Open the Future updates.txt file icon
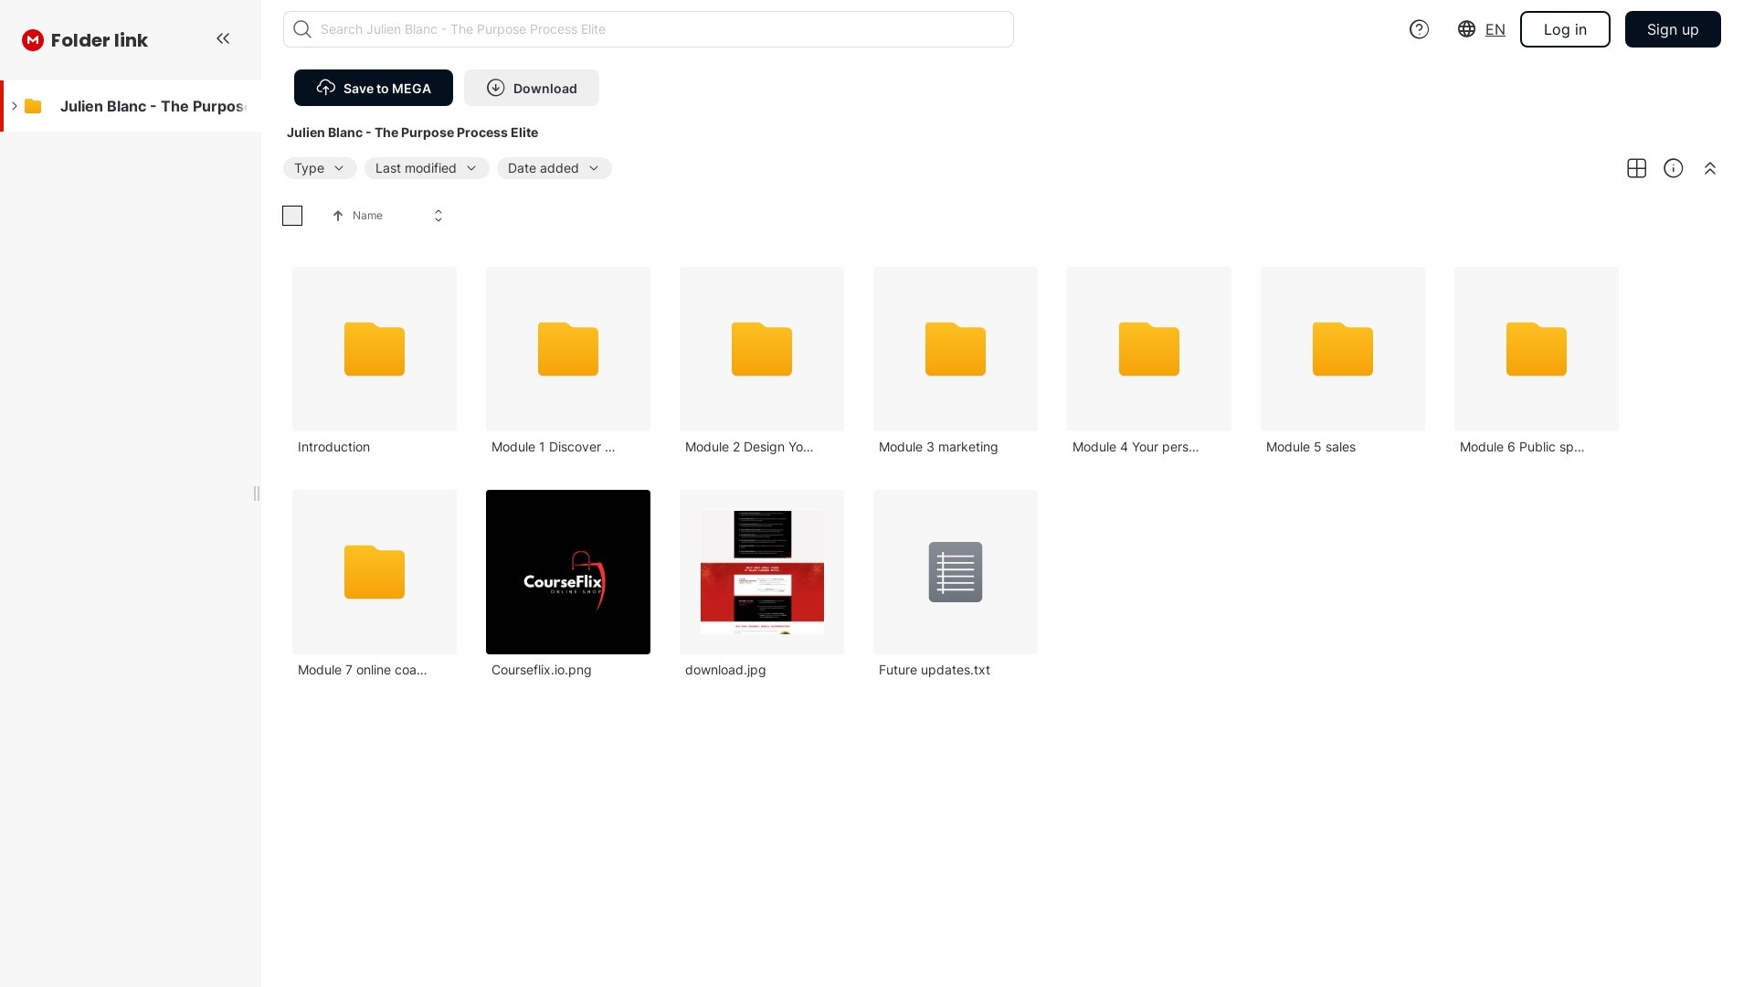The width and height of the screenshot is (1754, 987). coord(955,572)
